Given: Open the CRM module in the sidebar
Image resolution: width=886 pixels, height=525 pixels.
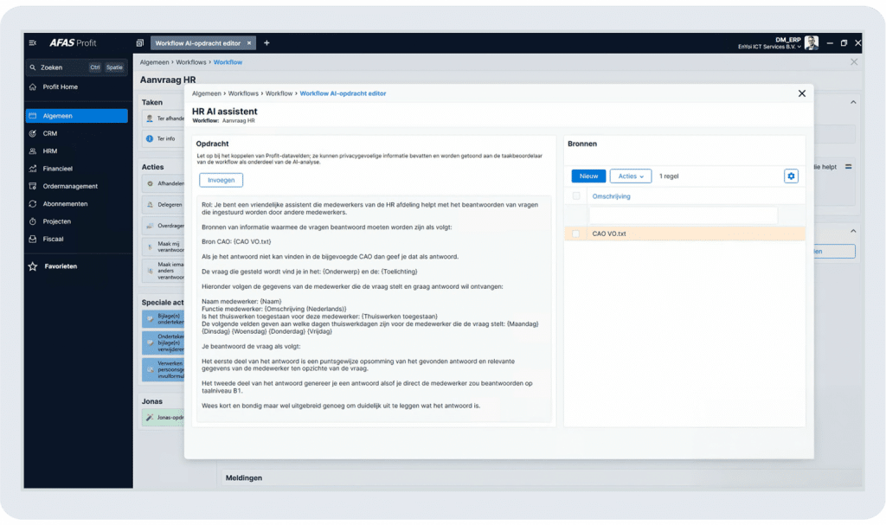Looking at the screenshot, I should (x=50, y=134).
